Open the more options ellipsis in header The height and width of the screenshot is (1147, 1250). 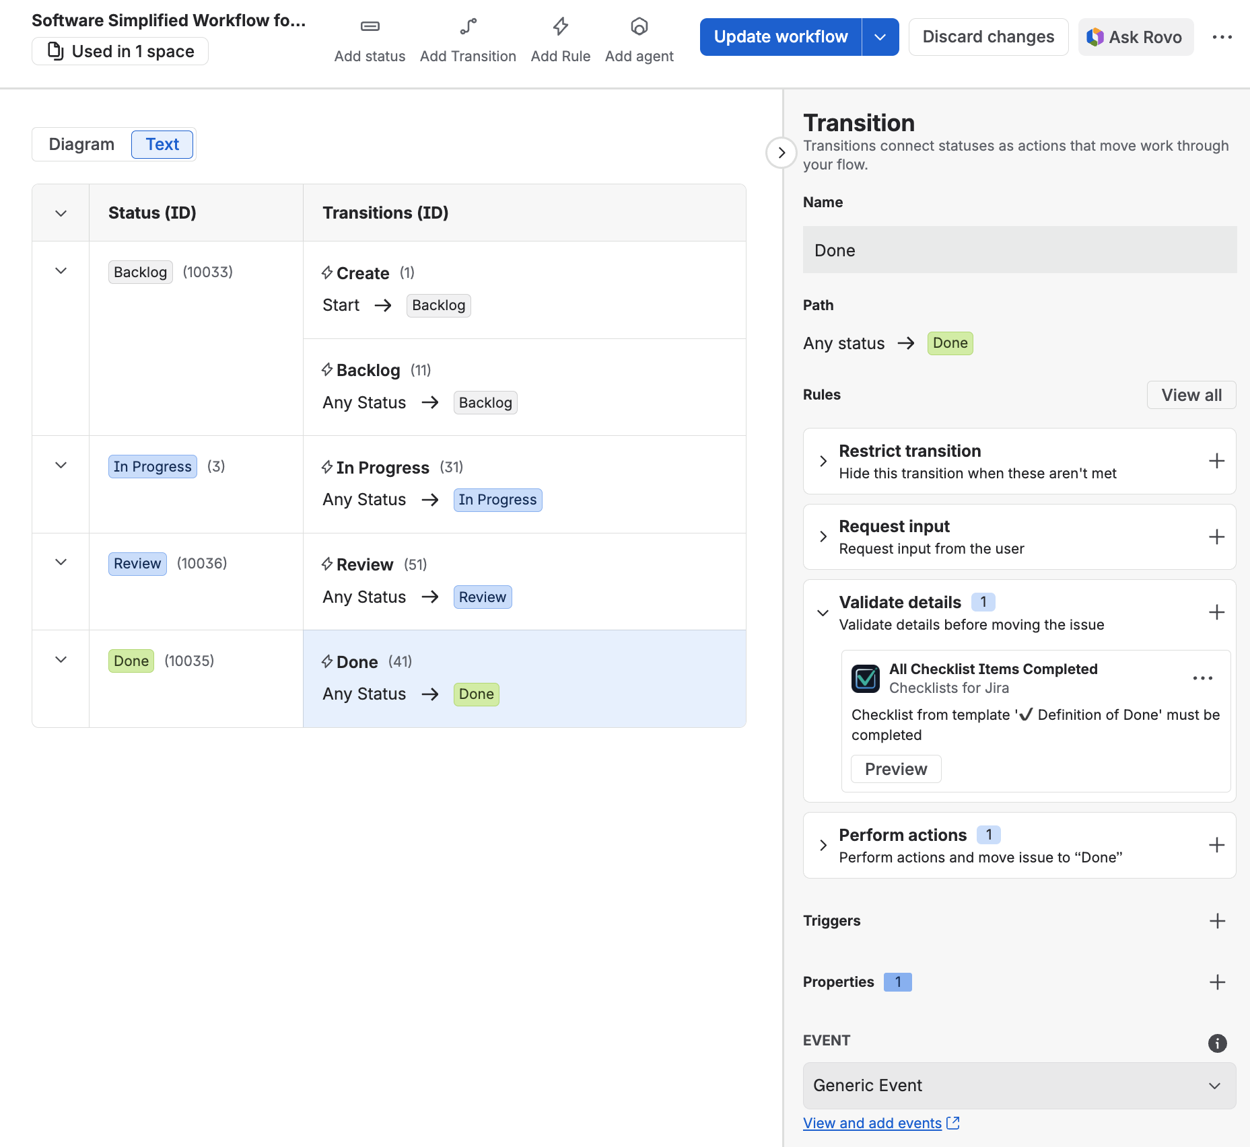pyautogui.click(x=1222, y=37)
